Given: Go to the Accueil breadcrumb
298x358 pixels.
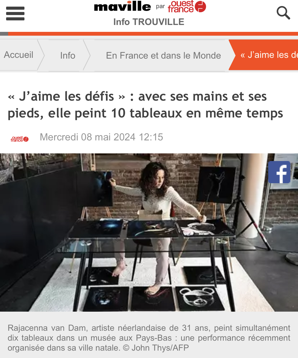Looking at the screenshot, I should [19, 55].
